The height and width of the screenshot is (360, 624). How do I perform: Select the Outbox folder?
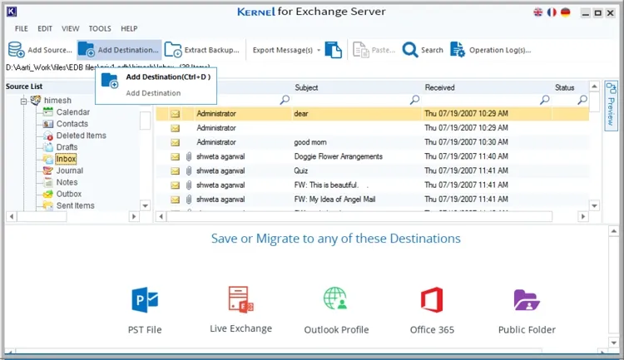point(69,194)
